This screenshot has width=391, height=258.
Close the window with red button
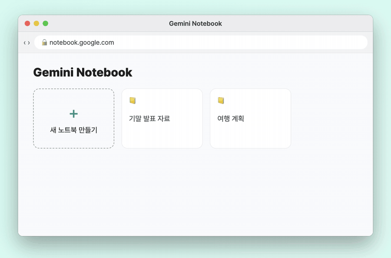(x=27, y=23)
